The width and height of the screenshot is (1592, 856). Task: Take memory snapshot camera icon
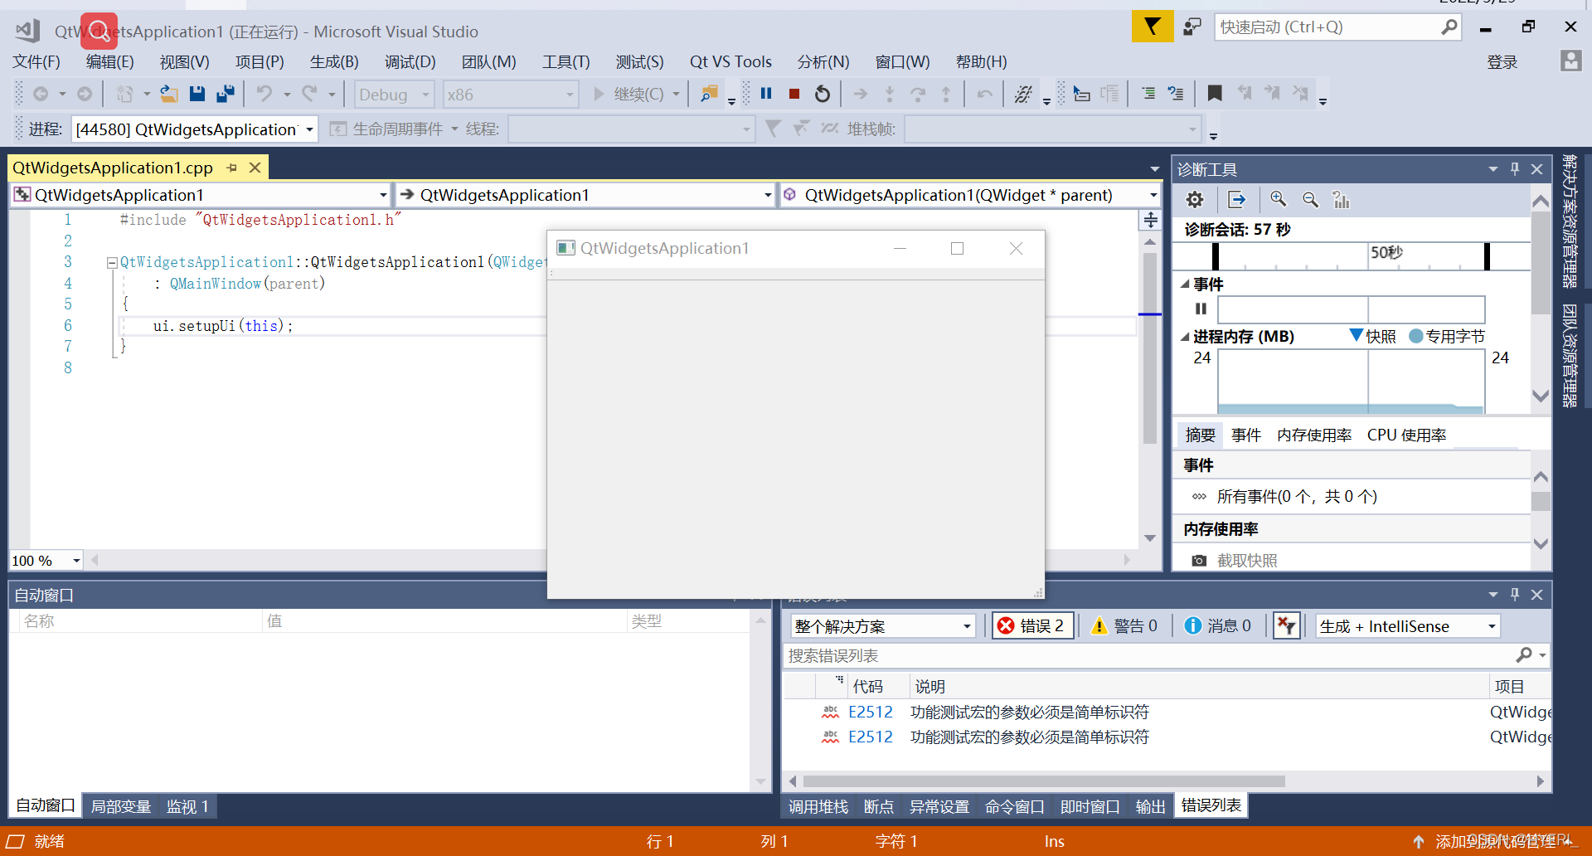pos(1199,561)
